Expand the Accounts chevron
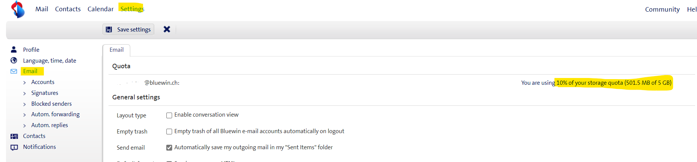The width and height of the screenshot is (697, 162). [x=25, y=82]
